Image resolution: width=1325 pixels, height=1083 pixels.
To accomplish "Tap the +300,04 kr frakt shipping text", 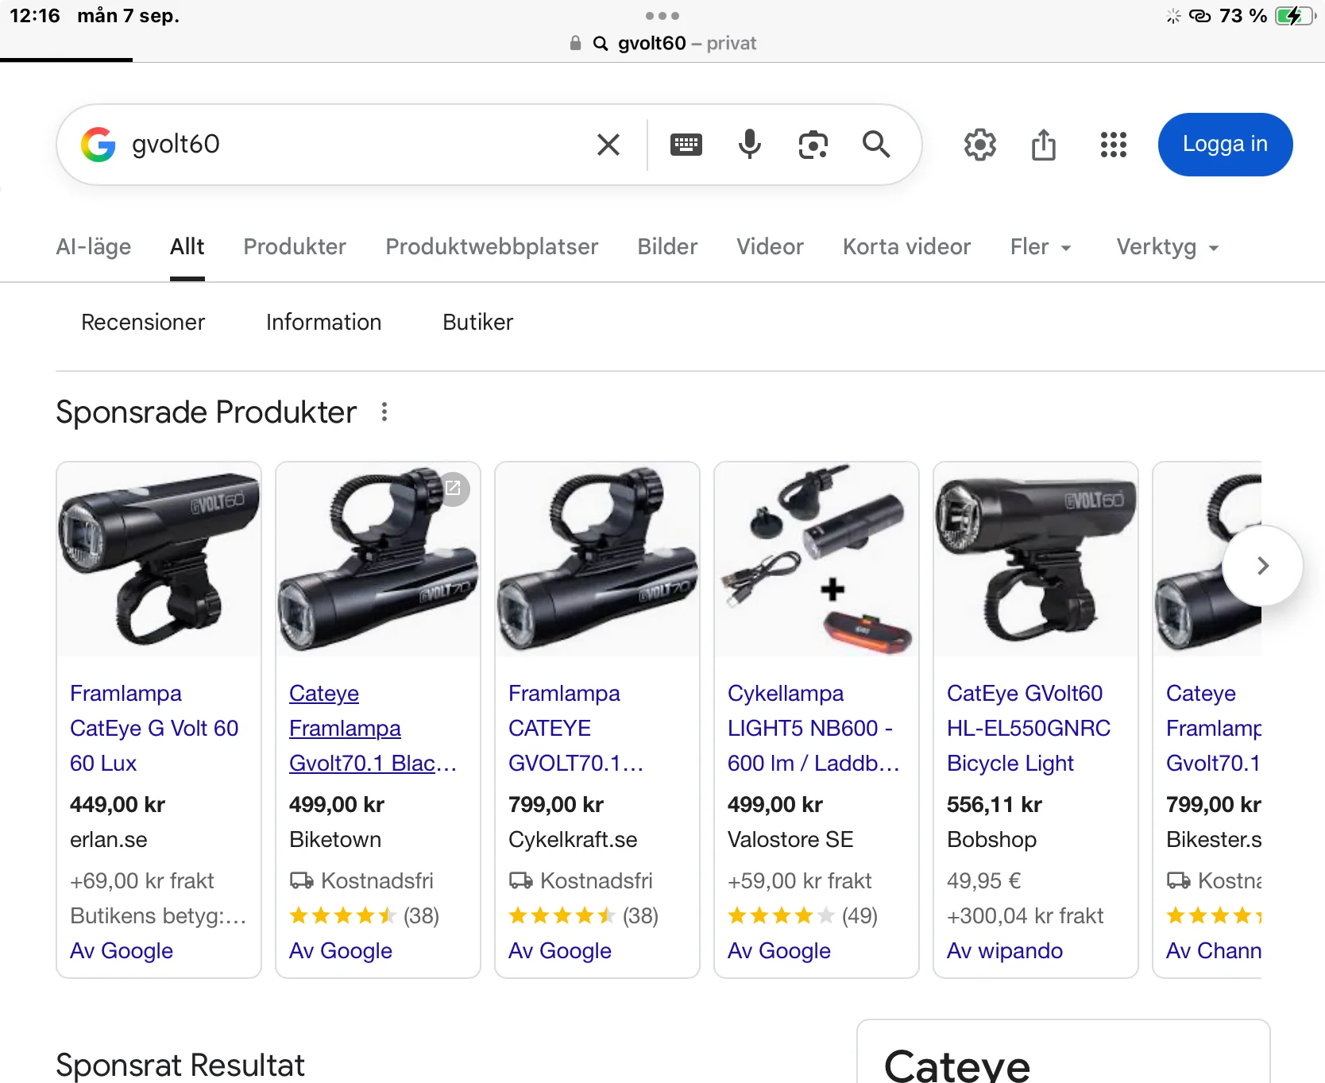I will [x=1025, y=915].
